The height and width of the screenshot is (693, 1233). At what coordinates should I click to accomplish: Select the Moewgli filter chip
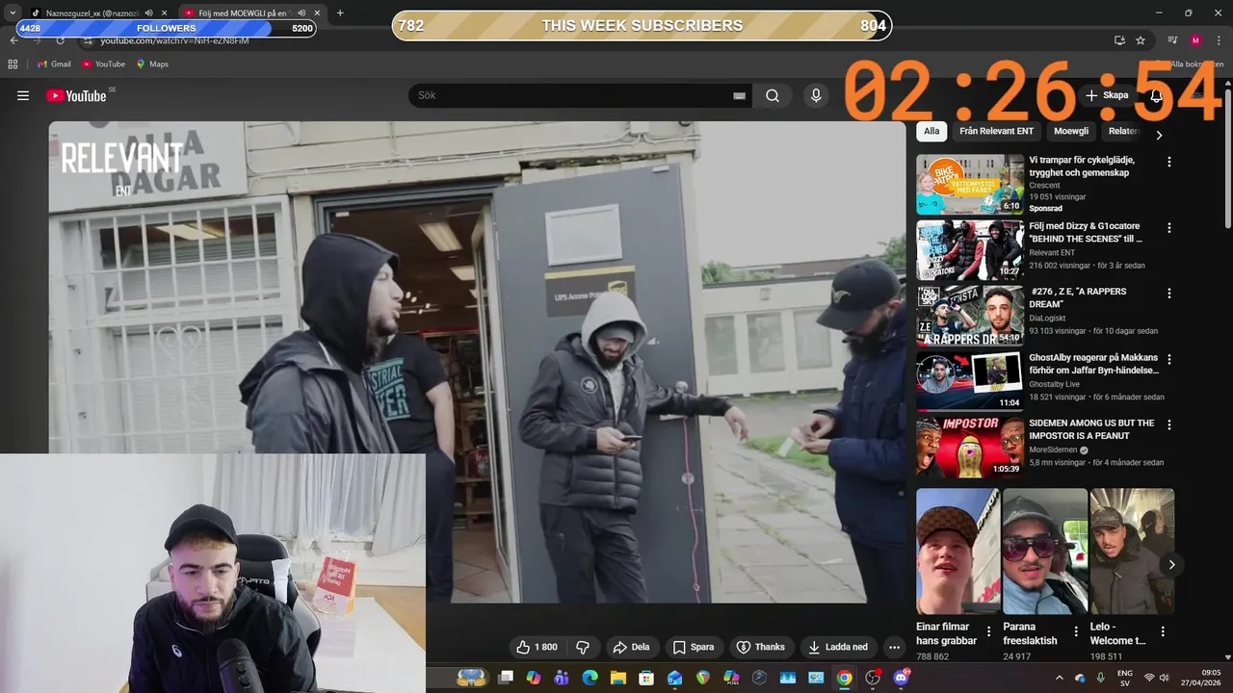[x=1071, y=131]
